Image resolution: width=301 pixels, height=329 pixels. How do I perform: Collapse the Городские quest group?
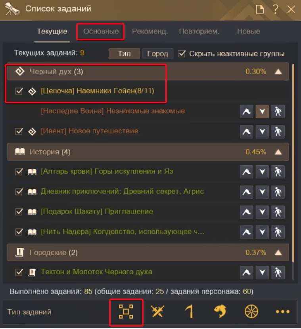278,253
